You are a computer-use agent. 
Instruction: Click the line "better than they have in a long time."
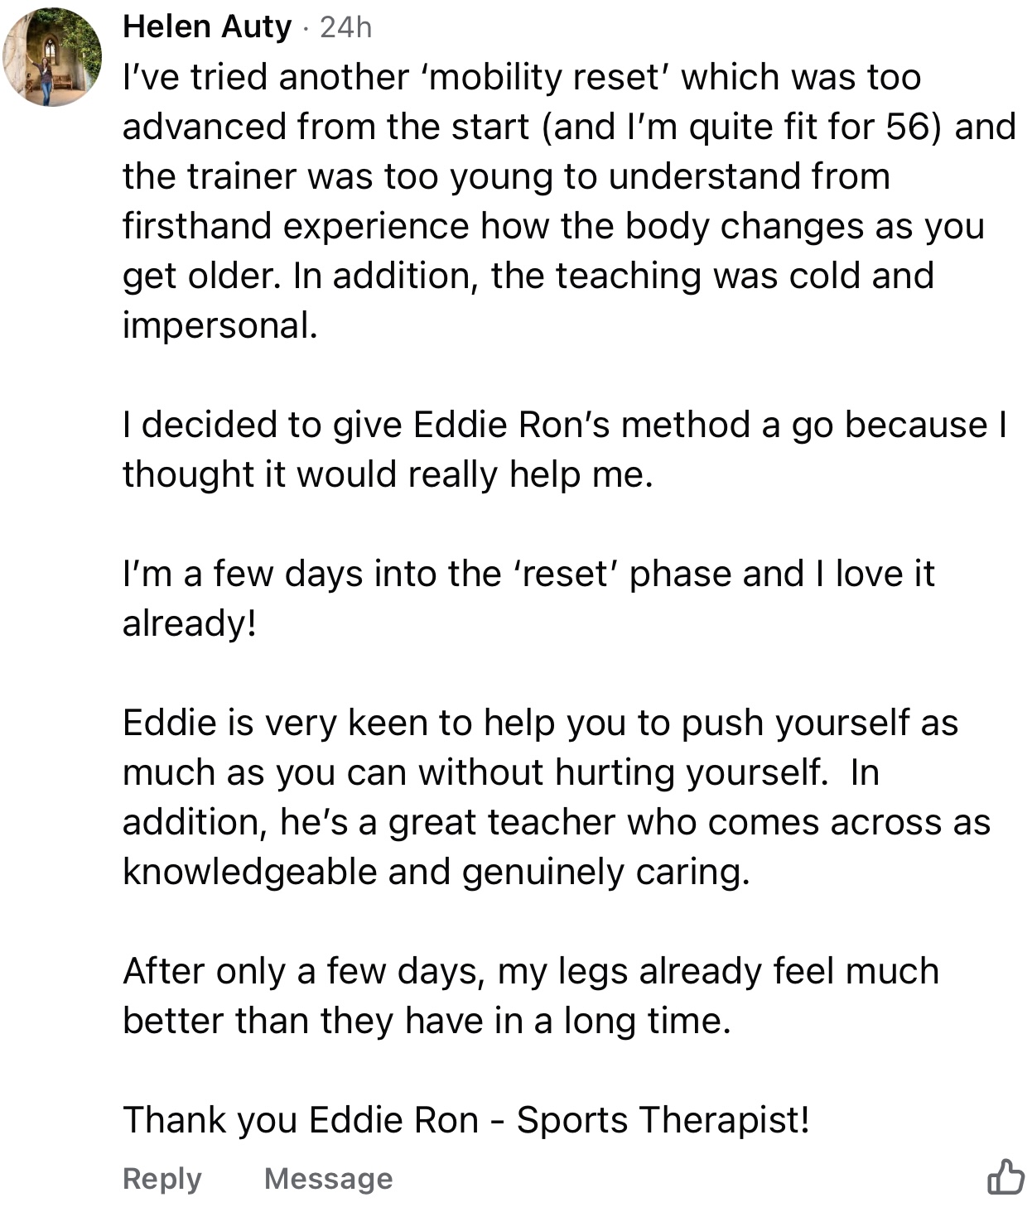[427, 1021]
